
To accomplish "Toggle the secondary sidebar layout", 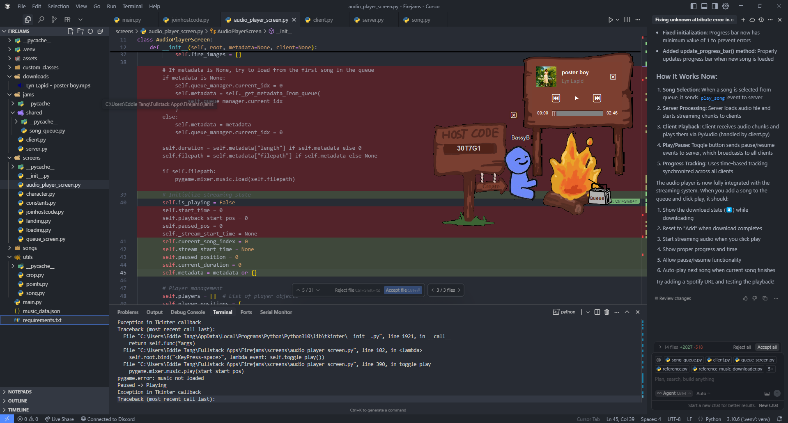I will (x=715, y=6).
